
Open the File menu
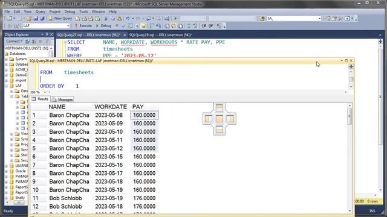click(7, 11)
